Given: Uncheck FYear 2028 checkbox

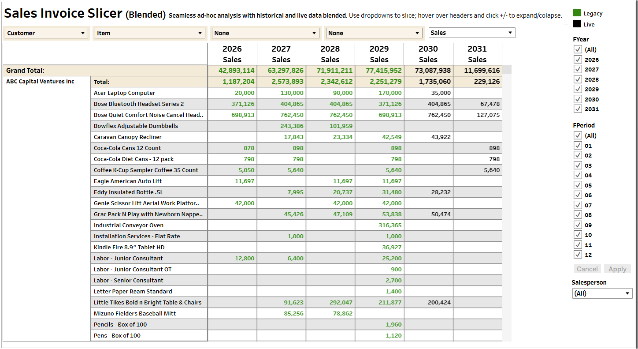Looking at the screenshot, I should tap(578, 79).
